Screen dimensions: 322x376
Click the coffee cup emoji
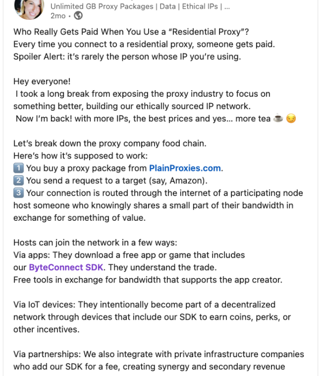tap(278, 119)
